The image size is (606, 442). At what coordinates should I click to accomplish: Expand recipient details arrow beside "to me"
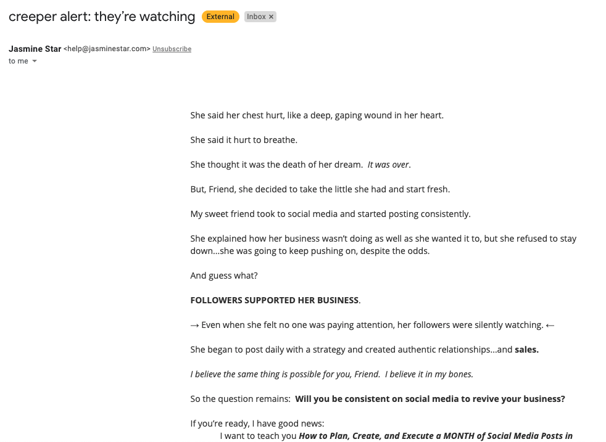35,61
